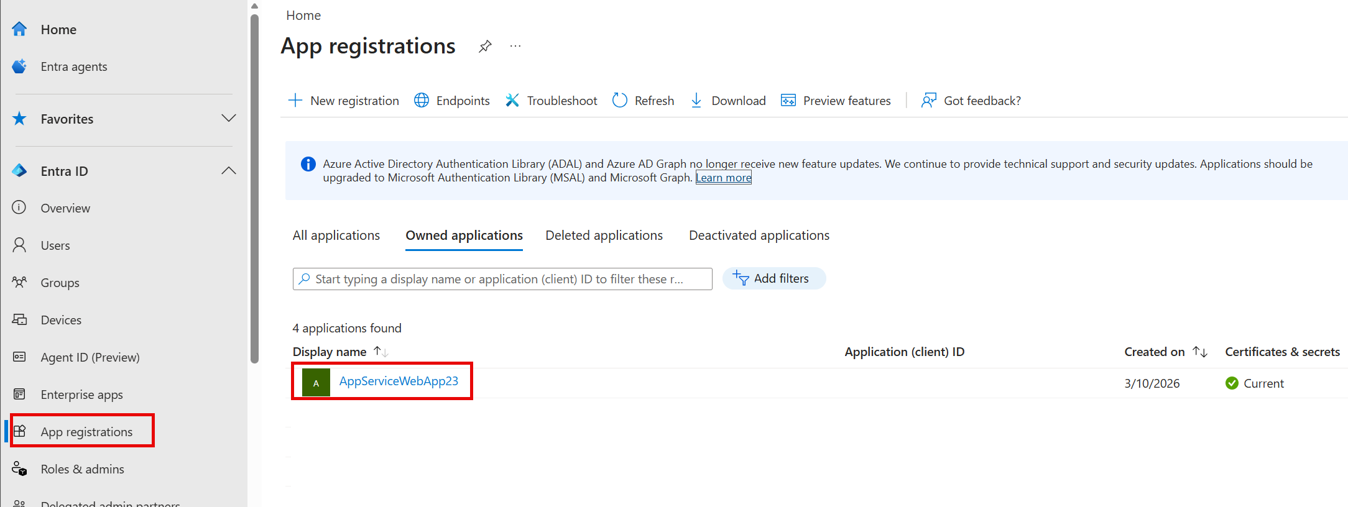Click the plus icon for New registration
The height and width of the screenshot is (507, 1348).
[295, 100]
